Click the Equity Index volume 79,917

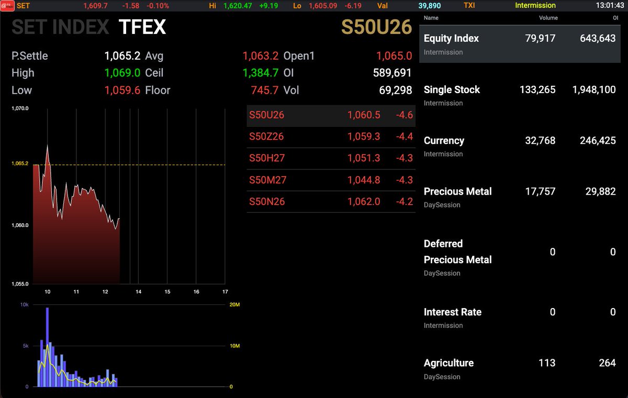[x=540, y=39]
